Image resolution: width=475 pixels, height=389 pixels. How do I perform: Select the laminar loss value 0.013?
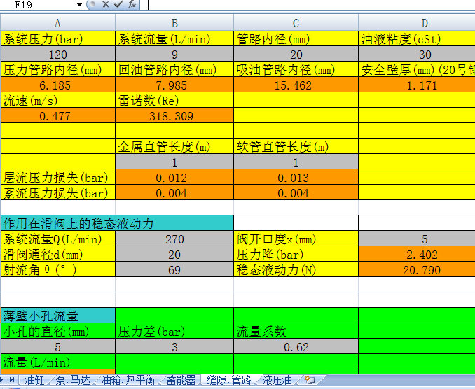point(296,178)
